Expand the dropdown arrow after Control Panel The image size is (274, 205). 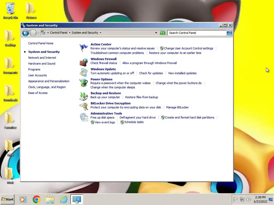70,33
